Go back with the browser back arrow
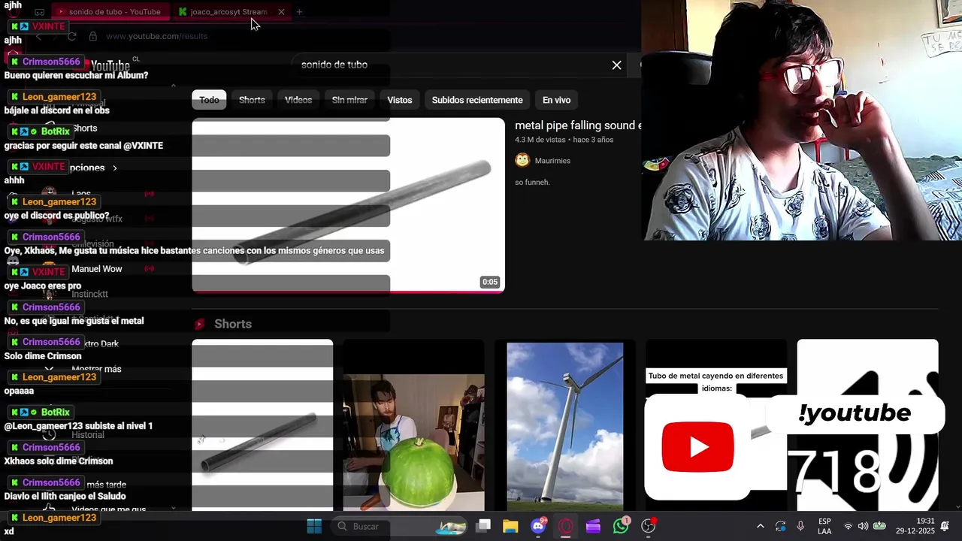Screen dimensions: 962x541 pyautogui.click(x=39, y=36)
